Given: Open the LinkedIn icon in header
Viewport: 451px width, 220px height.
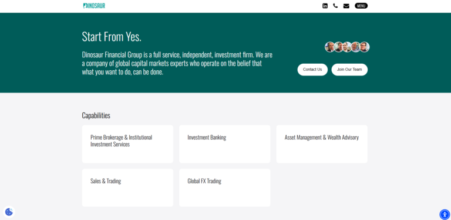Looking at the screenshot, I should tap(325, 6).
